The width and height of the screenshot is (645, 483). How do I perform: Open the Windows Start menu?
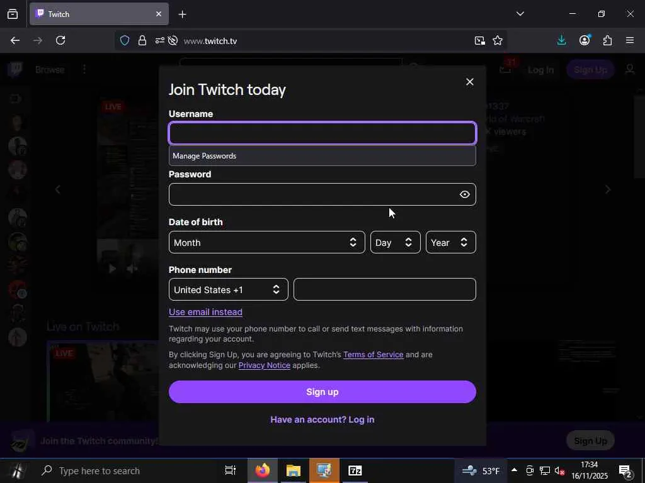[17, 470]
